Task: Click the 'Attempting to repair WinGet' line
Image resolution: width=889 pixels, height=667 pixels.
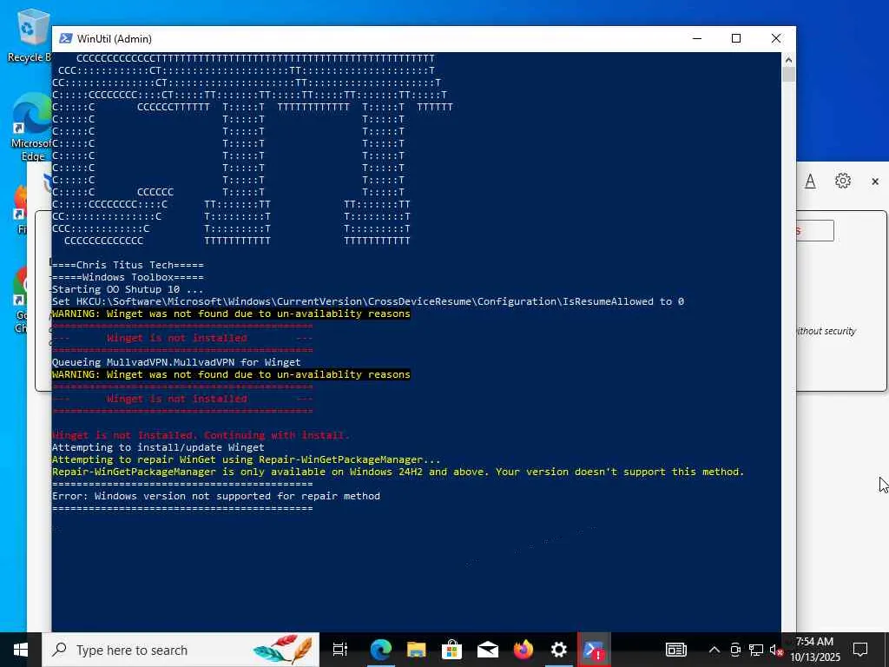Action: (246, 459)
